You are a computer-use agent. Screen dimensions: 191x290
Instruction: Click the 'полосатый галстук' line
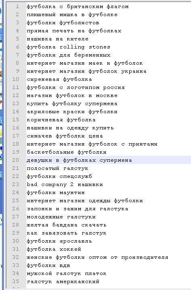(x=57, y=168)
